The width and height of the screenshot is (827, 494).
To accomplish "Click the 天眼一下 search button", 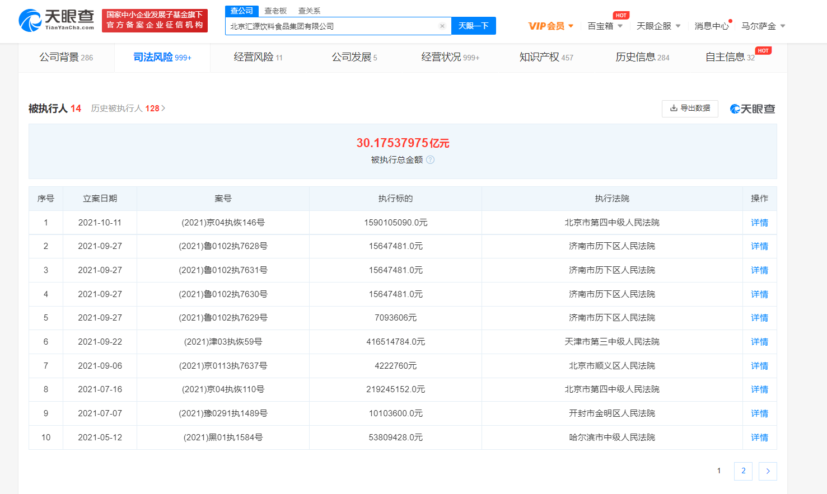I will tap(473, 26).
